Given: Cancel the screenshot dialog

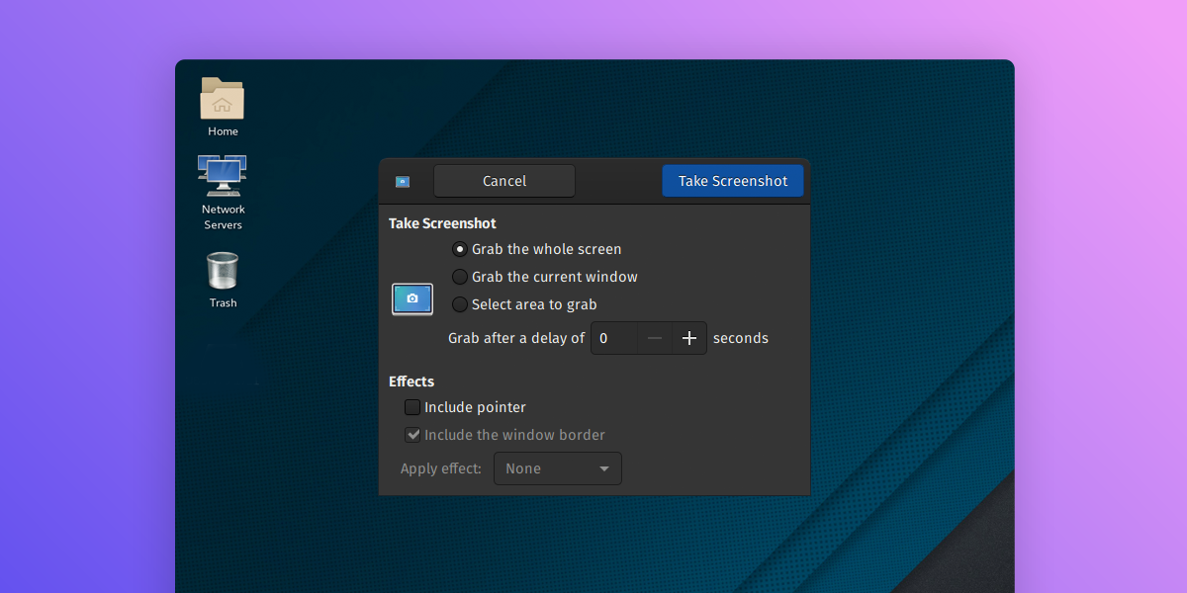Looking at the screenshot, I should click(503, 181).
